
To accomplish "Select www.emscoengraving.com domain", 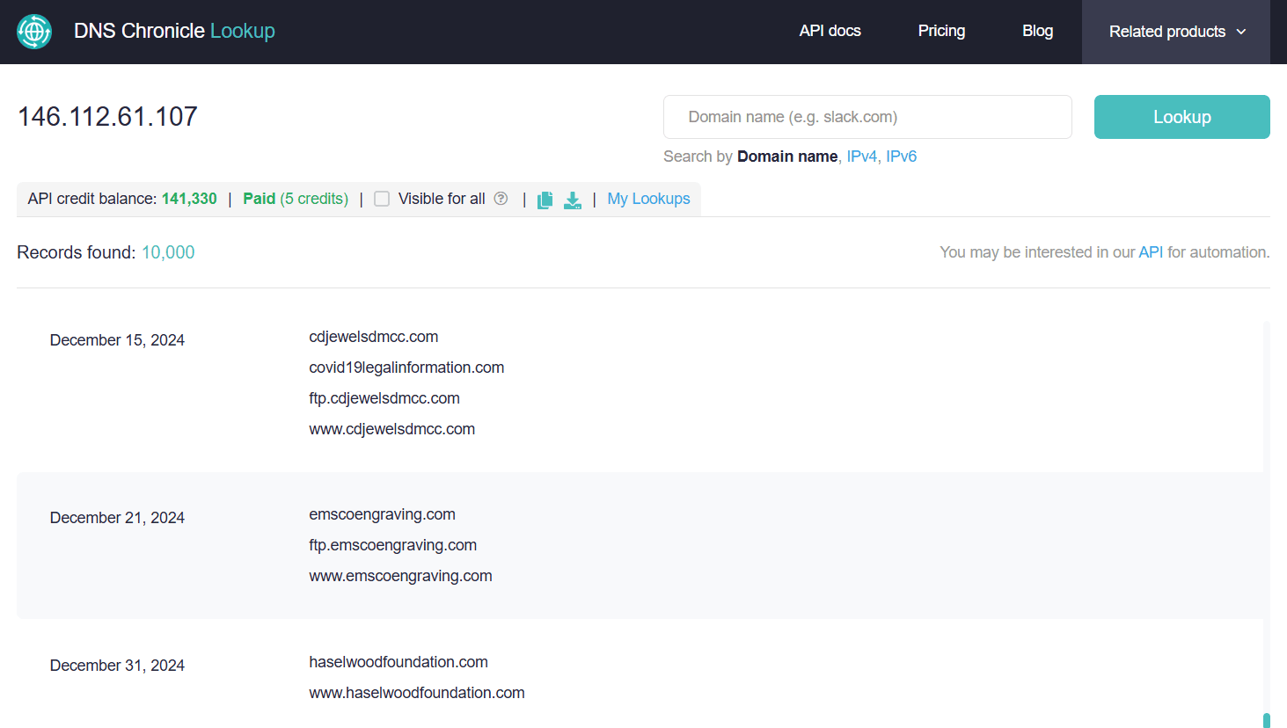I will pyautogui.click(x=401, y=576).
